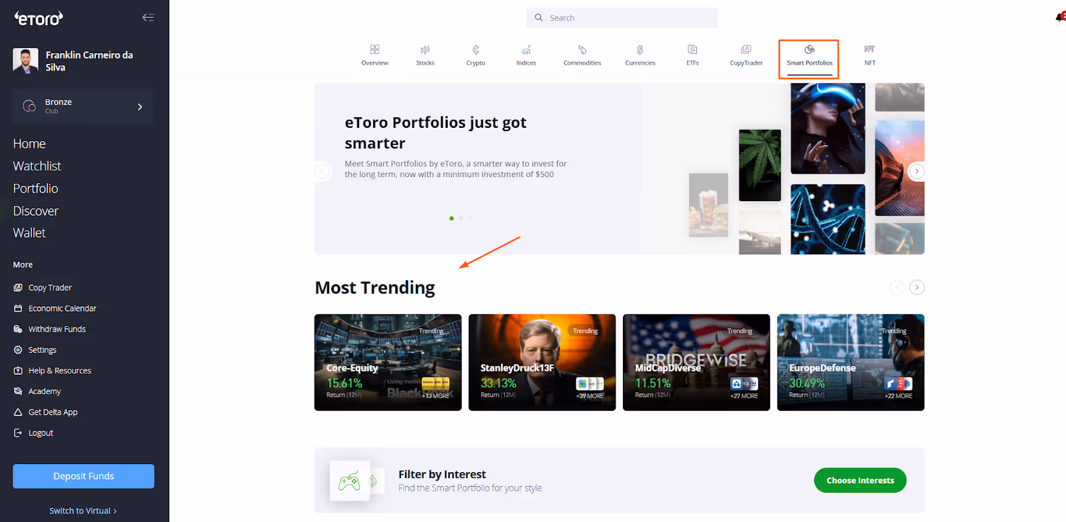Open the Economic Calendar link
The width and height of the screenshot is (1066, 522).
[x=63, y=308]
